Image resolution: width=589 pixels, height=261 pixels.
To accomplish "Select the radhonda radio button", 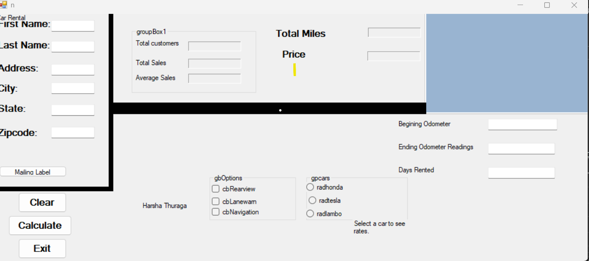I will (310, 187).
